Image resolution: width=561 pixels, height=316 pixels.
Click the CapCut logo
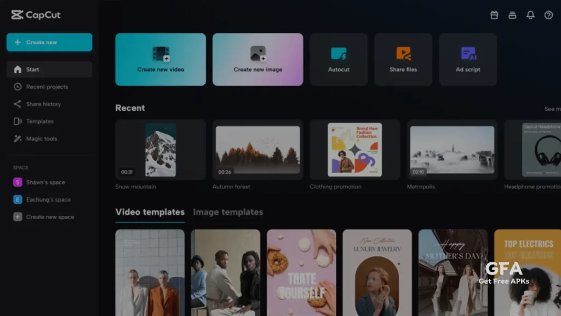click(36, 15)
